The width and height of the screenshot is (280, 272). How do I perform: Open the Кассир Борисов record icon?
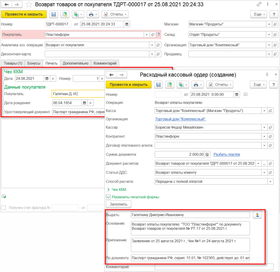[270, 127]
